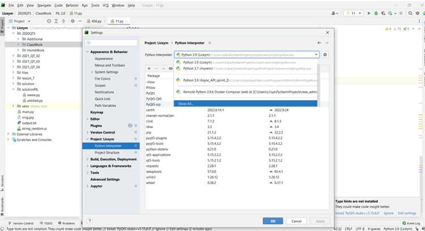The image size is (425, 231).
Task: Expand System Settings subsection
Action: [x=92, y=72]
